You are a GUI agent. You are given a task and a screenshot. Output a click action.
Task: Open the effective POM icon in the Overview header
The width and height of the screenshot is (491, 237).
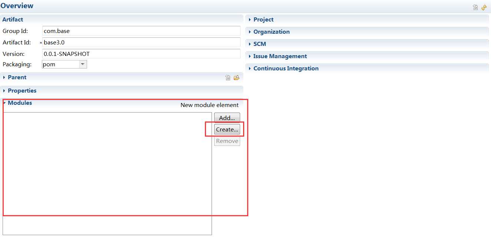475,7
